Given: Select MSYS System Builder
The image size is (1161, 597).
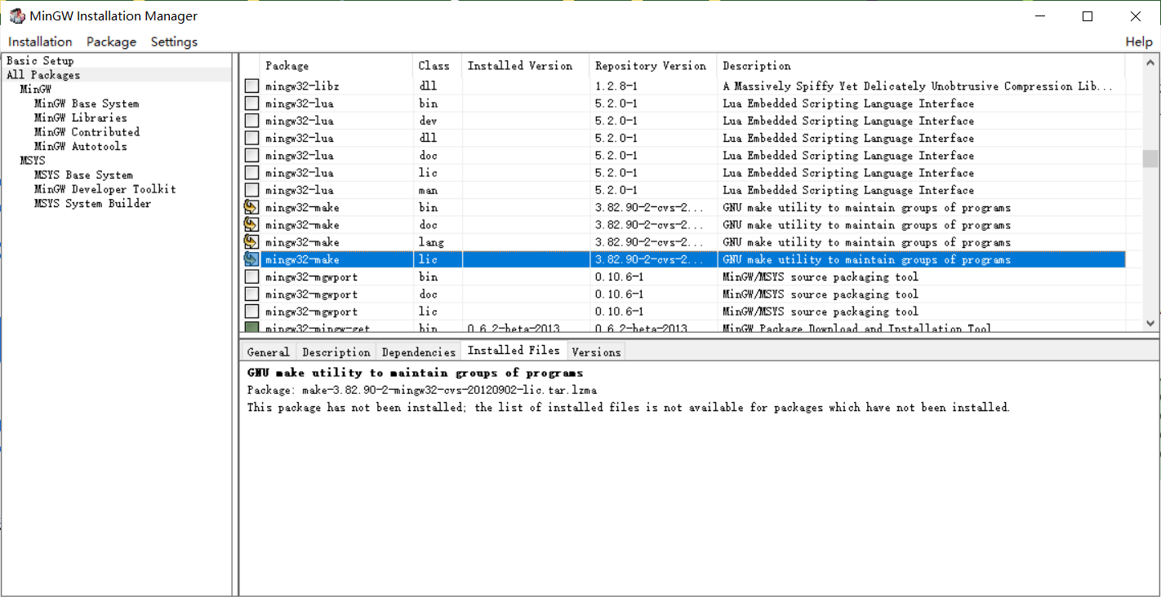Looking at the screenshot, I should (x=92, y=203).
